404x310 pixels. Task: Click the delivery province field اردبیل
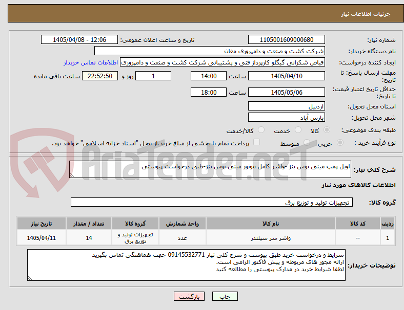[286, 106]
